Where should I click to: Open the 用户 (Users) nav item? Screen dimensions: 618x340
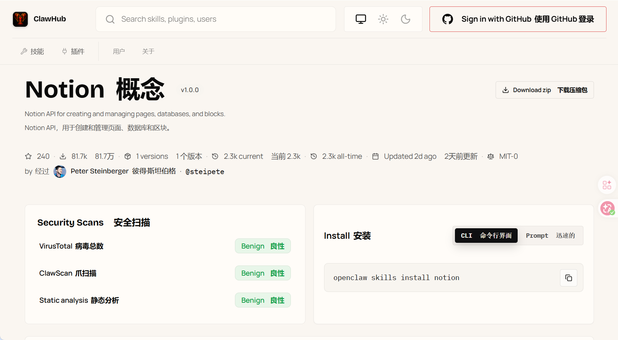click(x=119, y=51)
